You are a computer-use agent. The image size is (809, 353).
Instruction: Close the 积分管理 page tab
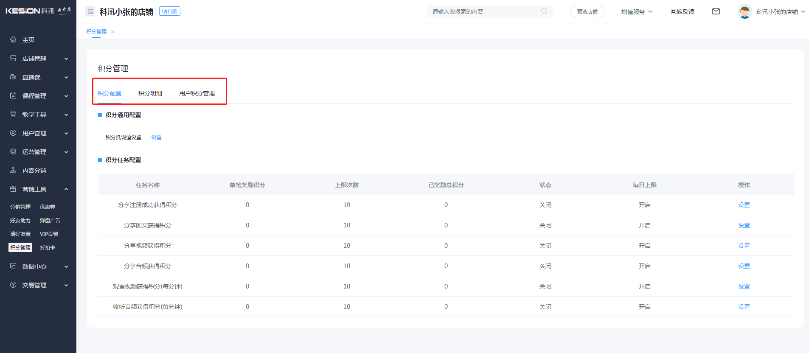coord(113,32)
